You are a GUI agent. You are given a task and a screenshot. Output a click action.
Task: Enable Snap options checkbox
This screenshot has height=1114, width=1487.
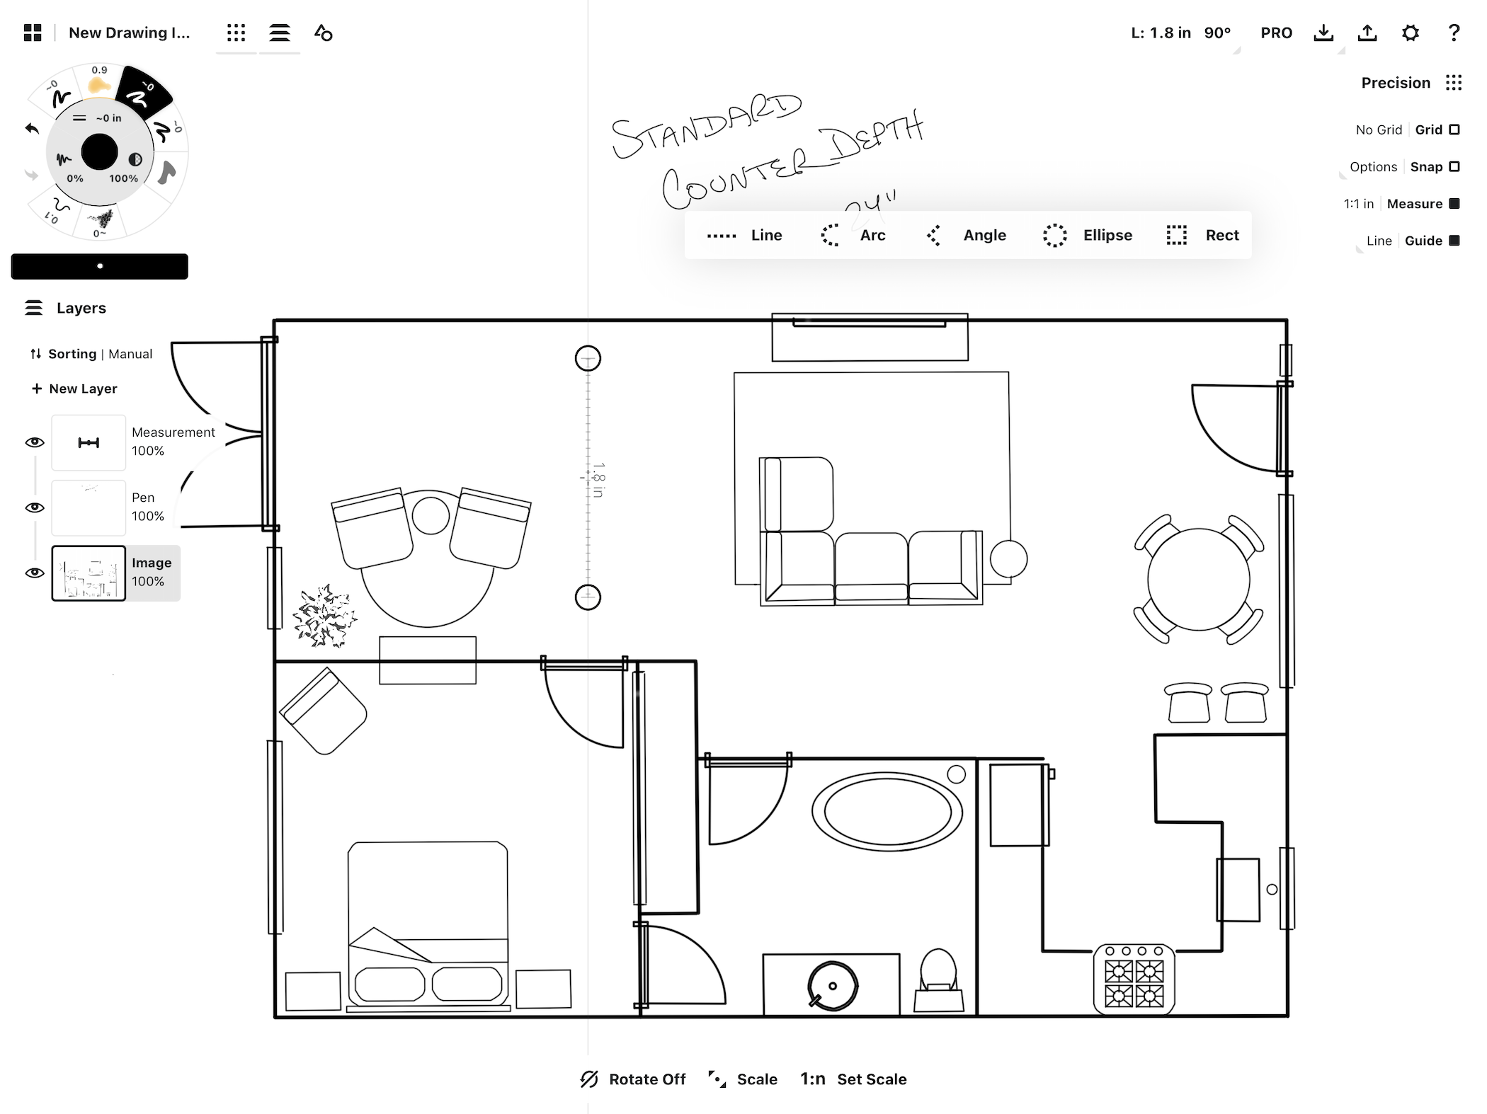point(1459,165)
